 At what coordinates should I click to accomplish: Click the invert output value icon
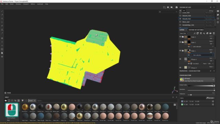pyautogui.click(x=214, y=86)
